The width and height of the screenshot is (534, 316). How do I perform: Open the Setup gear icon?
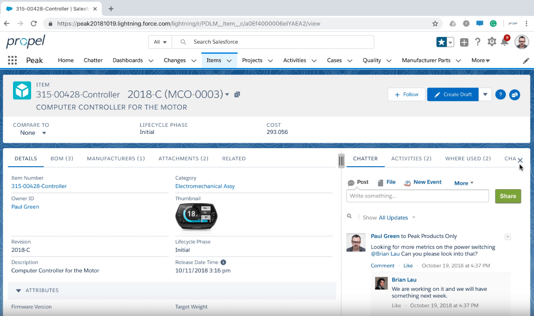pyautogui.click(x=492, y=42)
